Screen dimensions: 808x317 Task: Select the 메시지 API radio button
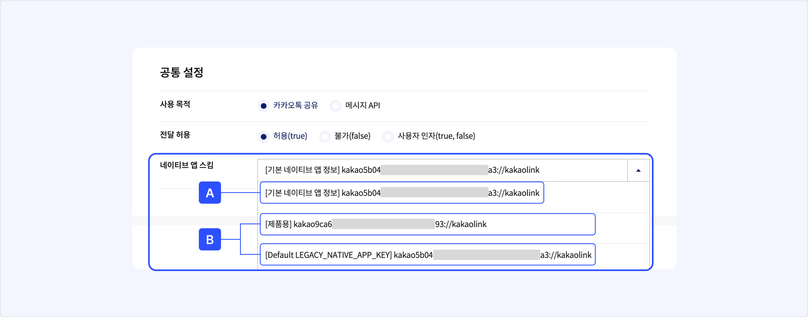click(335, 106)
